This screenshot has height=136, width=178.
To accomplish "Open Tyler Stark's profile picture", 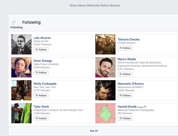I will pos(22,113).
